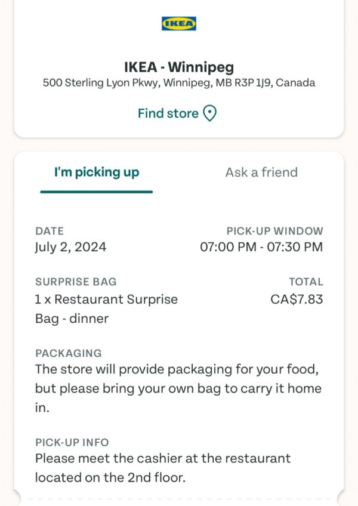
Task: Select the I'm picking up tab
Action: 97,172
